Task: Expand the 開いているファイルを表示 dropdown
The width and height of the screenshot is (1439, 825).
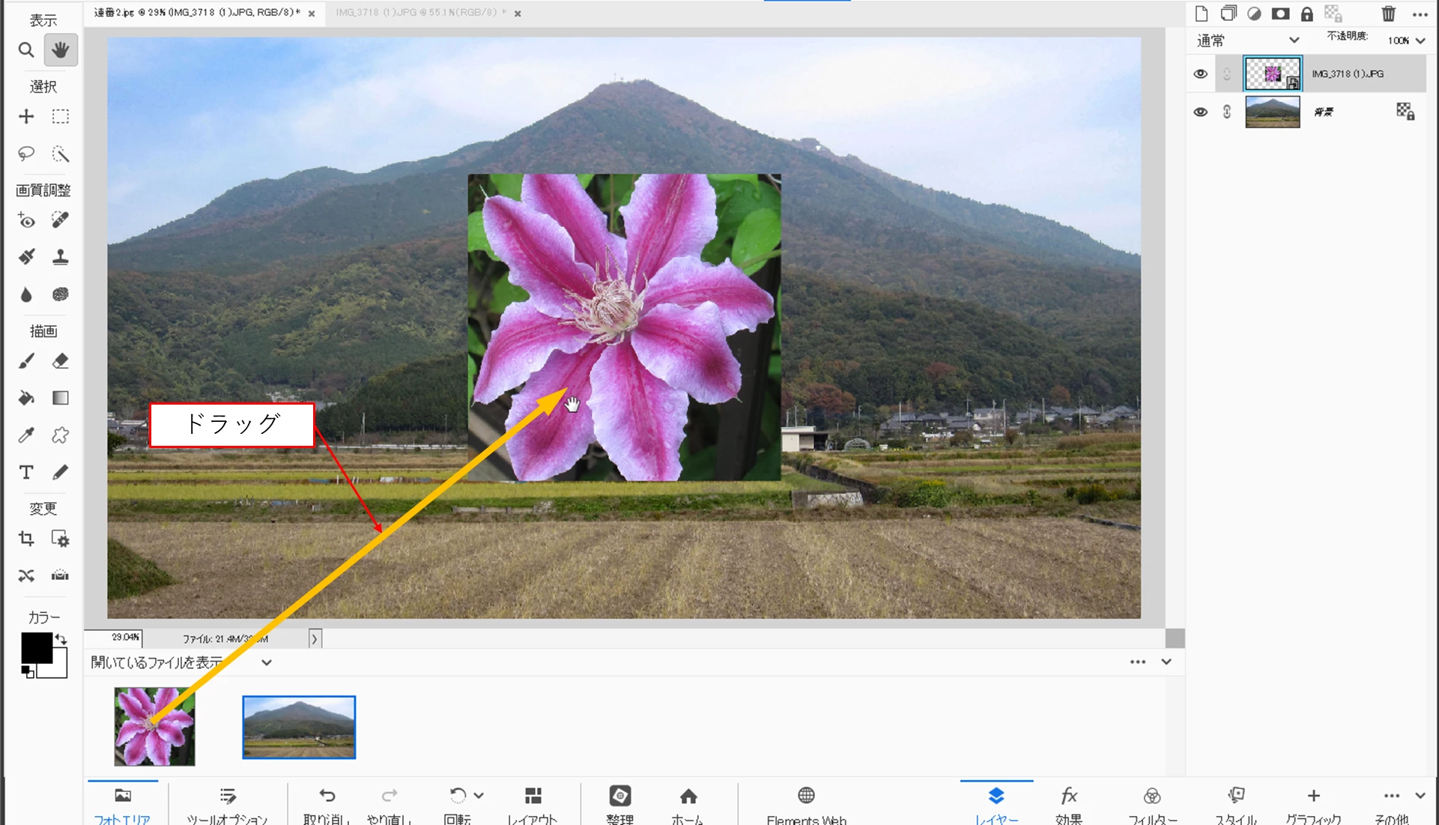Action: pyautogui.click(x=266, y=662)
